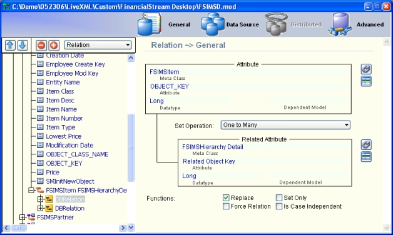Select Modification Date in the tree
Screen dimensions: 393x235
click(69, 145)
